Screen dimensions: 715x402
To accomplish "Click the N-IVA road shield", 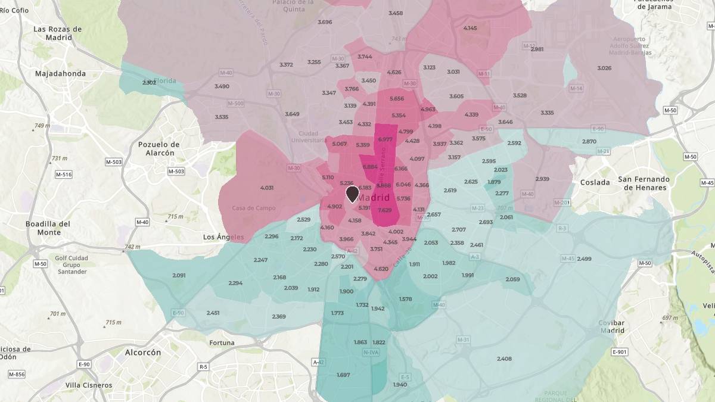I will [x=371, y=353].
